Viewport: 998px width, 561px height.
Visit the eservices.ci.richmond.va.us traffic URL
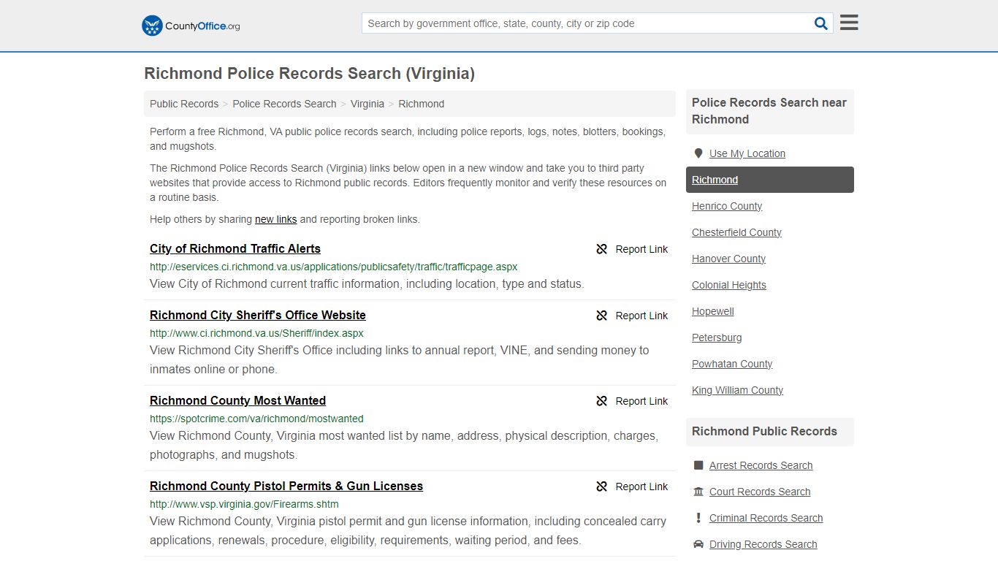[x=334, y=267]
